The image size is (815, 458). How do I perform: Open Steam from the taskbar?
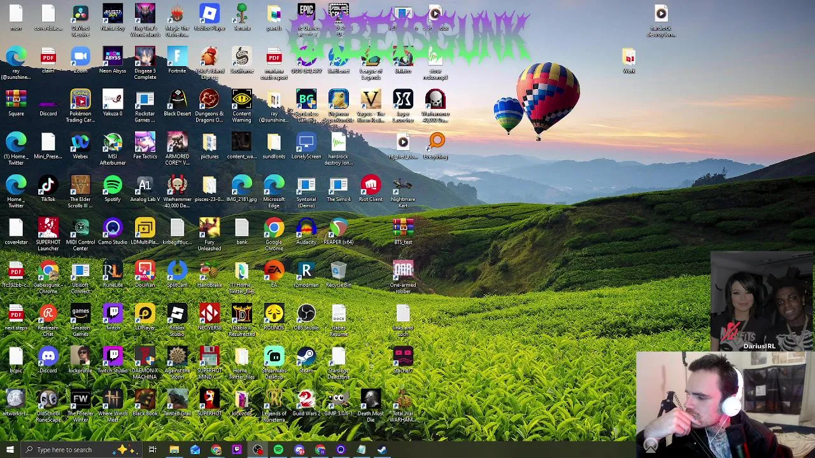coord(382,450)
